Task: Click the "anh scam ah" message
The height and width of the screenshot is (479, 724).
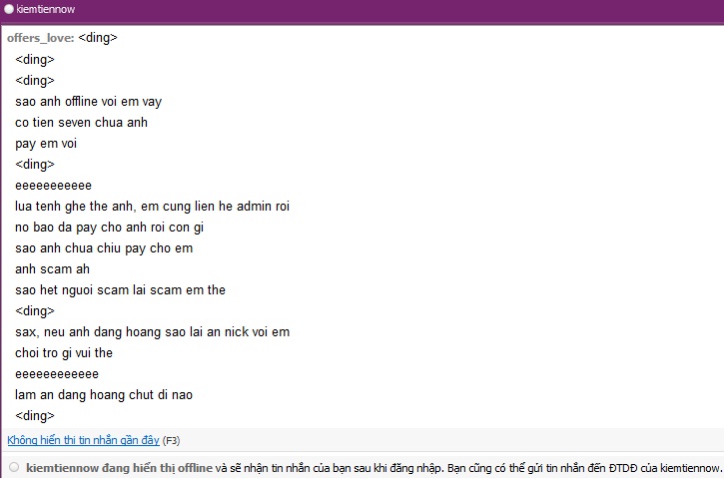Action: pyautogui.click(x=51, y=268)
